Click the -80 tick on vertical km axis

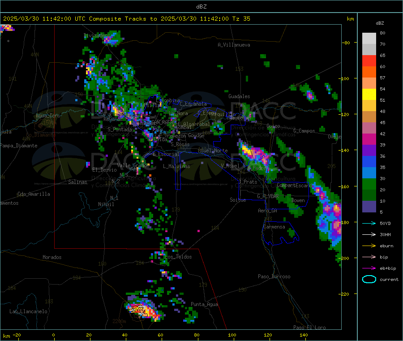pyautogui.click(x=346, y=43)
